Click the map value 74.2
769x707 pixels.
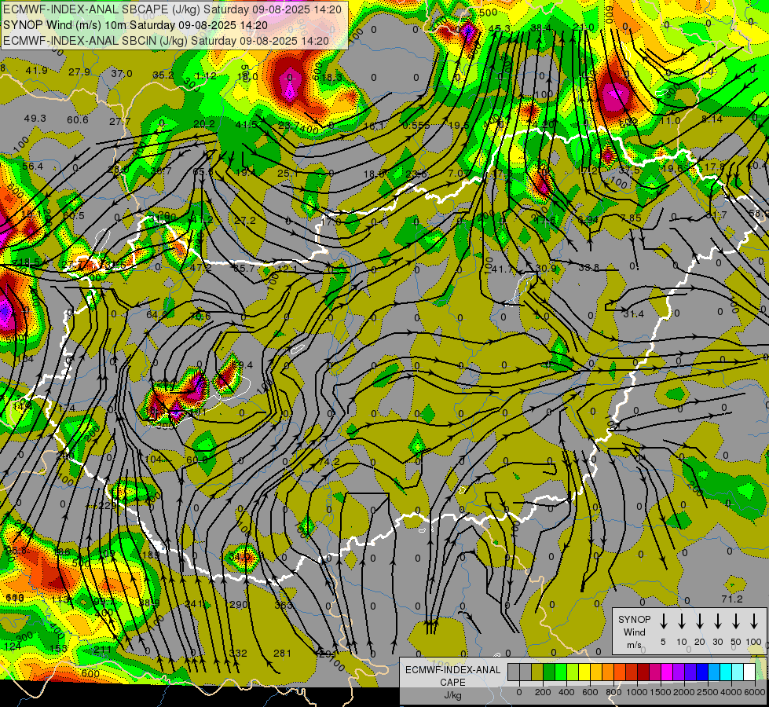point(329,461)
